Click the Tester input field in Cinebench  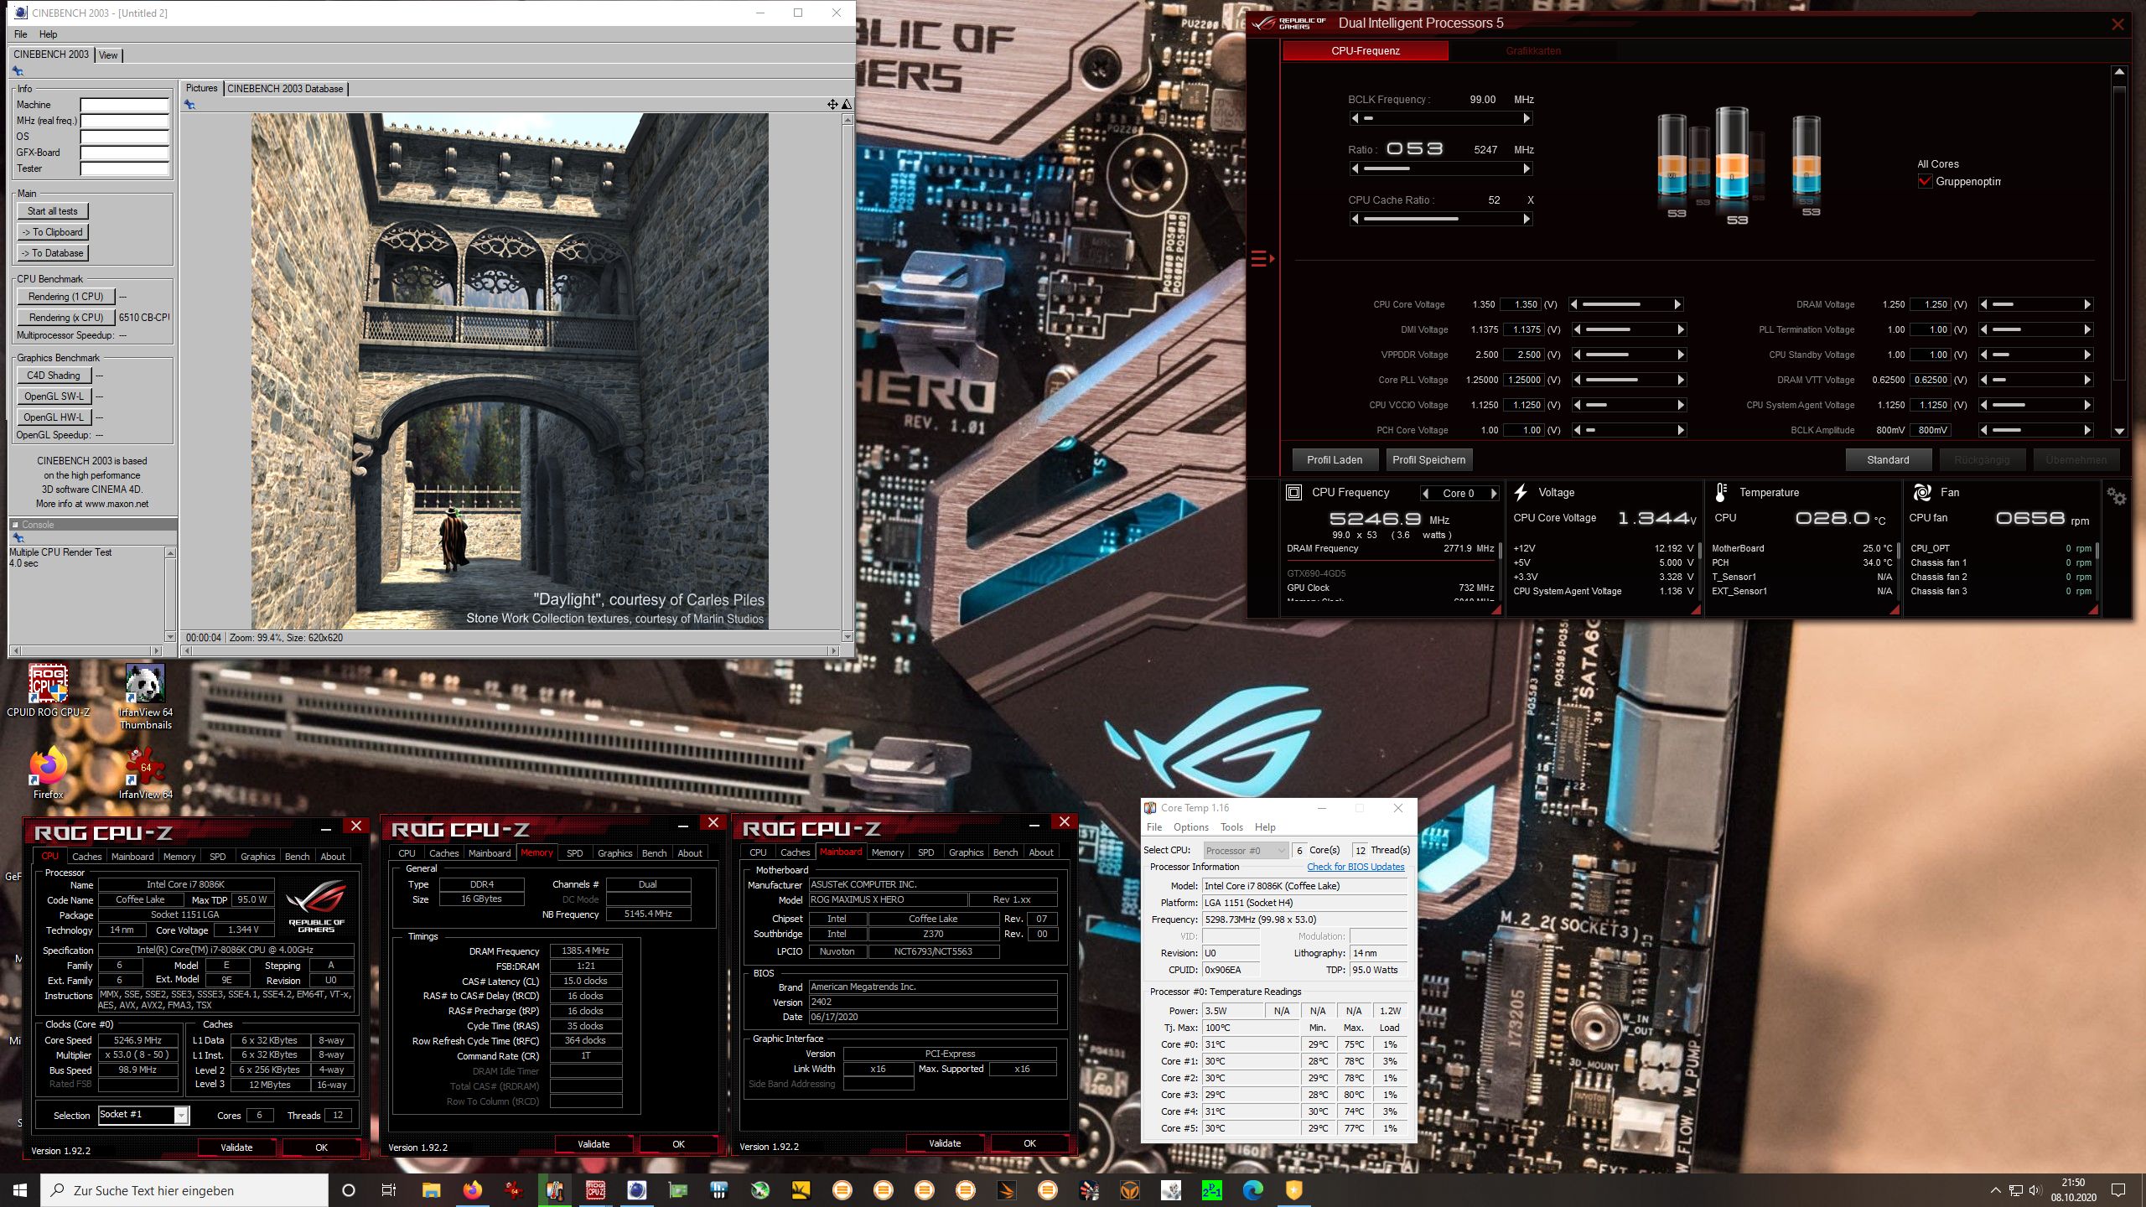(125, 168)
